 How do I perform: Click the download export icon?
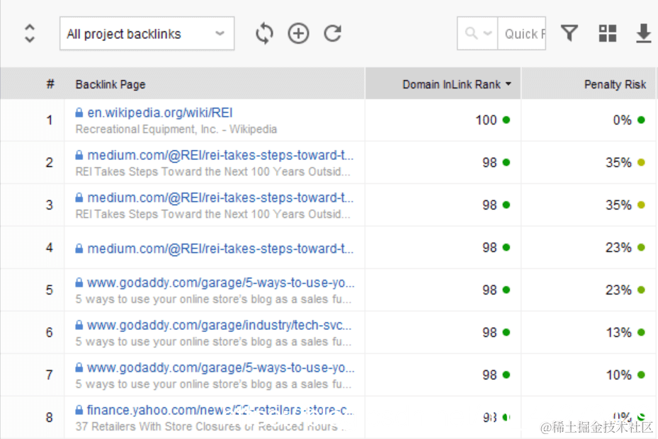coord(644,33)
